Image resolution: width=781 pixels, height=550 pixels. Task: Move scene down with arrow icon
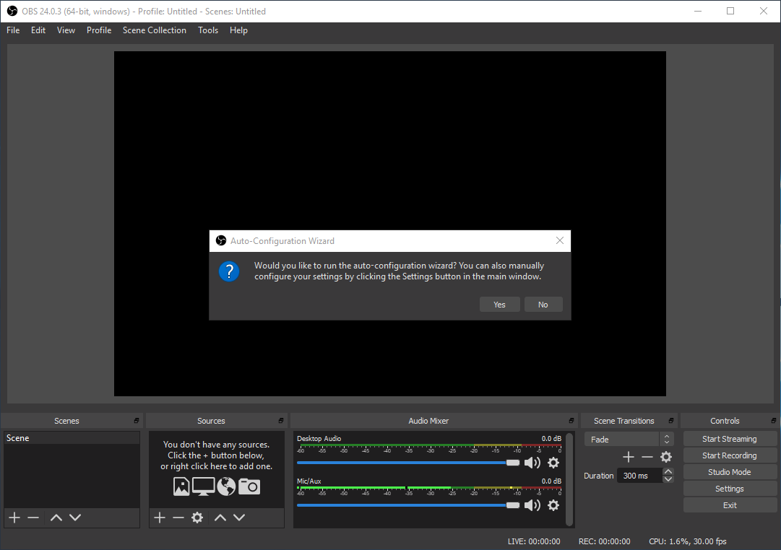coord(75,518)
